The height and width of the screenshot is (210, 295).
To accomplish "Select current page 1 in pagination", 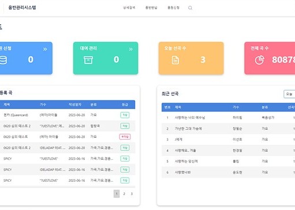I will [x=117, y=194].
